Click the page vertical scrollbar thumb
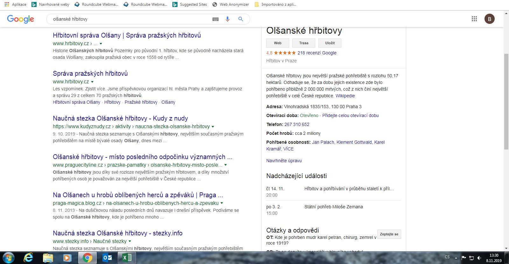Viewport: 509px width, 264px height. (x=506, y=102)
